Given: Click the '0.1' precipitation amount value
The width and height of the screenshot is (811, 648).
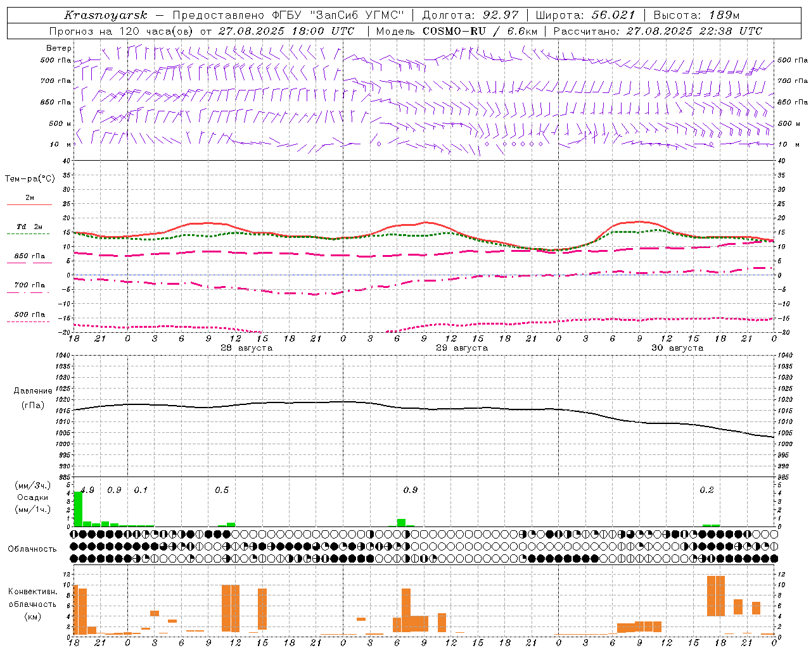Looking at the screenshot, I should tap(141, 490).
